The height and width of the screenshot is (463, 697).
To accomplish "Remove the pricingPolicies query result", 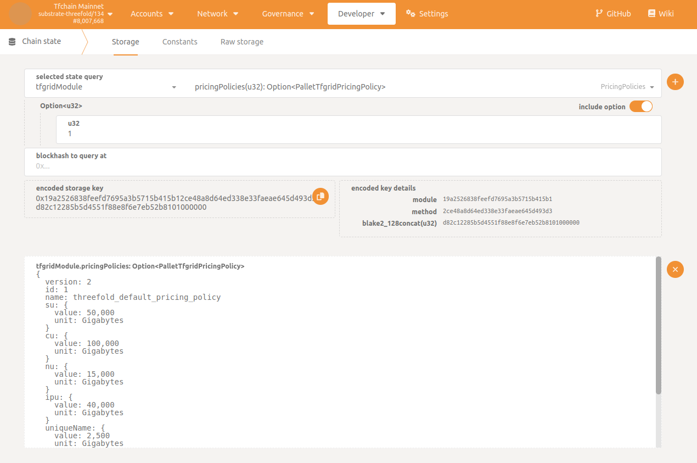I will [675, 269].
